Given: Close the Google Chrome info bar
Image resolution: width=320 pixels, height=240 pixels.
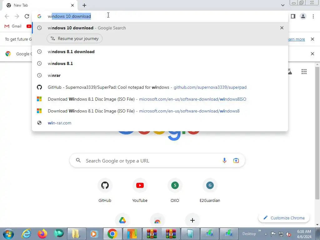Looking at the screenshot, I should (x=312, y=54).
